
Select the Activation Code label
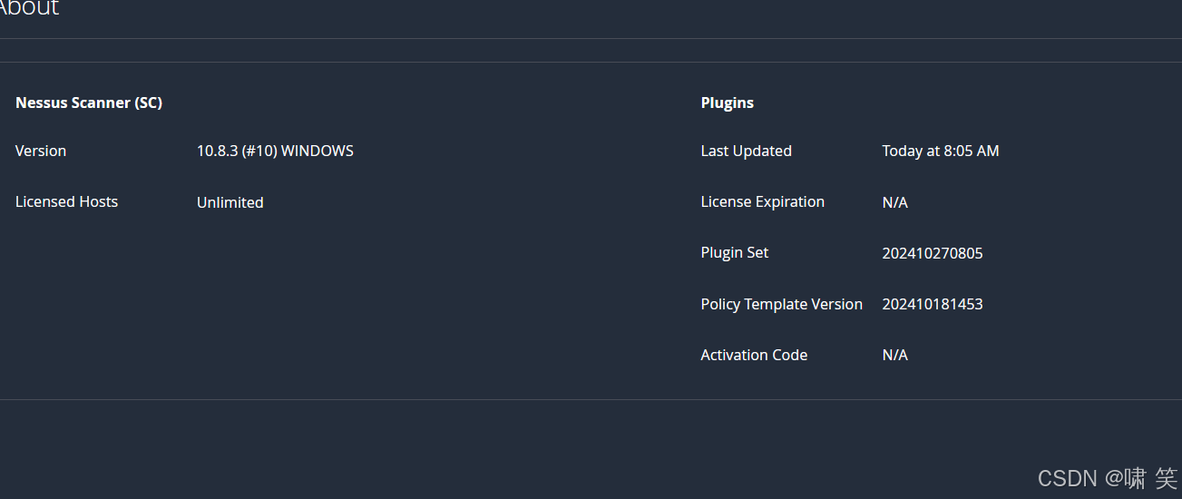coord(753,356)
